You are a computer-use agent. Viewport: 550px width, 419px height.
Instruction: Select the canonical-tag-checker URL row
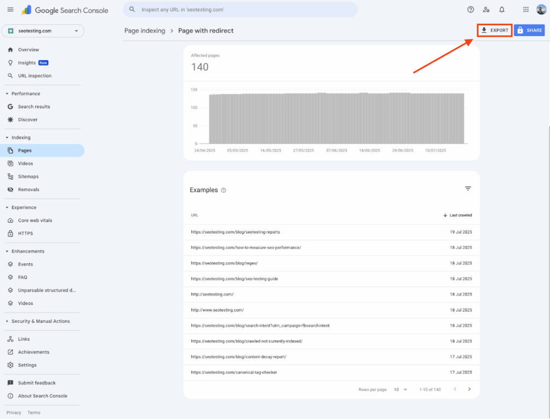[x=331, y=372]
